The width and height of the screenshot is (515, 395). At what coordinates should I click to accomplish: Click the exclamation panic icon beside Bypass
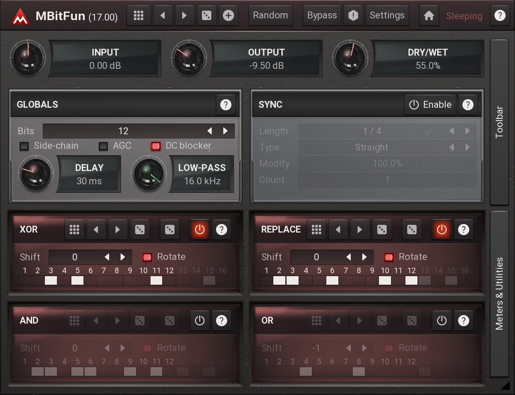(353, 16)
